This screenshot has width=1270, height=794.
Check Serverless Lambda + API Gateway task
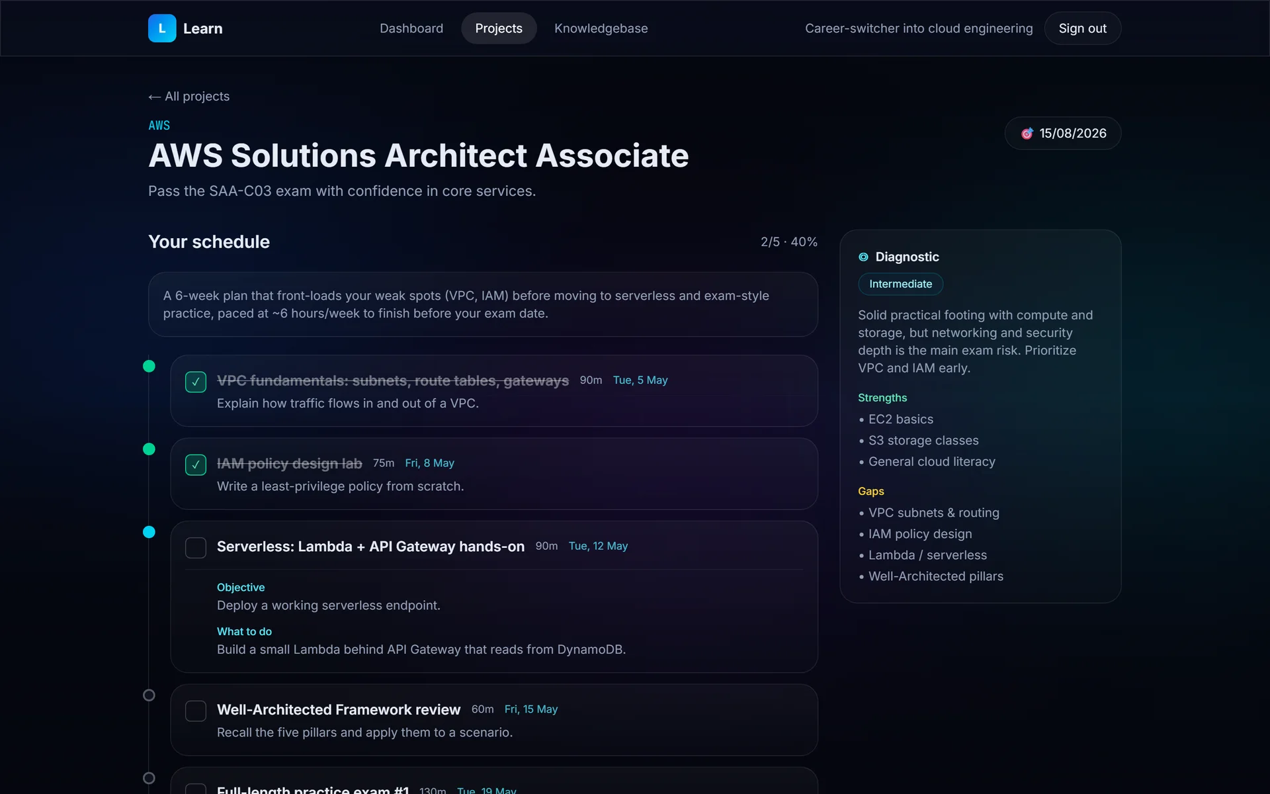pyautogui.click(x=196, y=548)
